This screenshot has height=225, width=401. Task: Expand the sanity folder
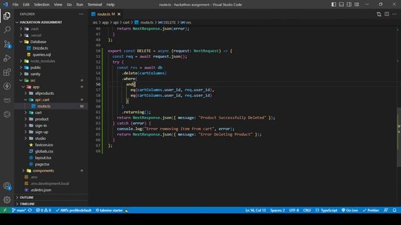[35, 74]
